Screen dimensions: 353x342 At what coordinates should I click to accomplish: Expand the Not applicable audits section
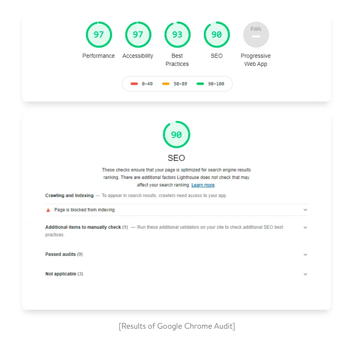pos(305,274)
